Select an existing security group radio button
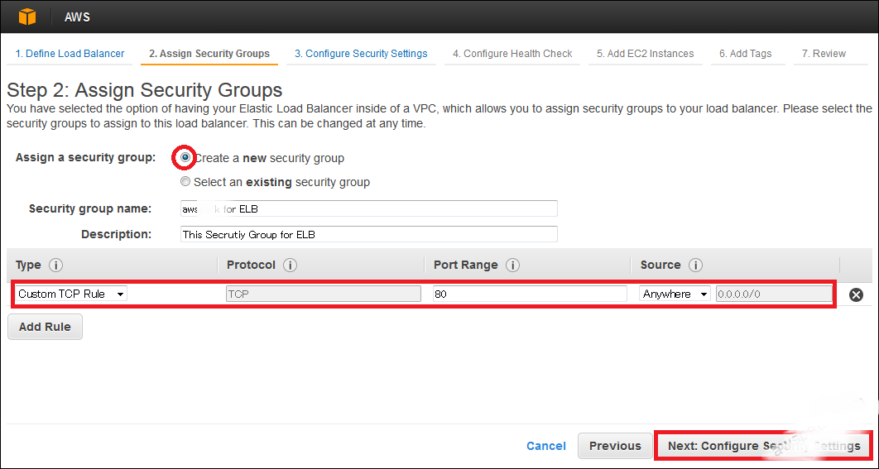Screen dimensions: 879x469 [185, 182]
